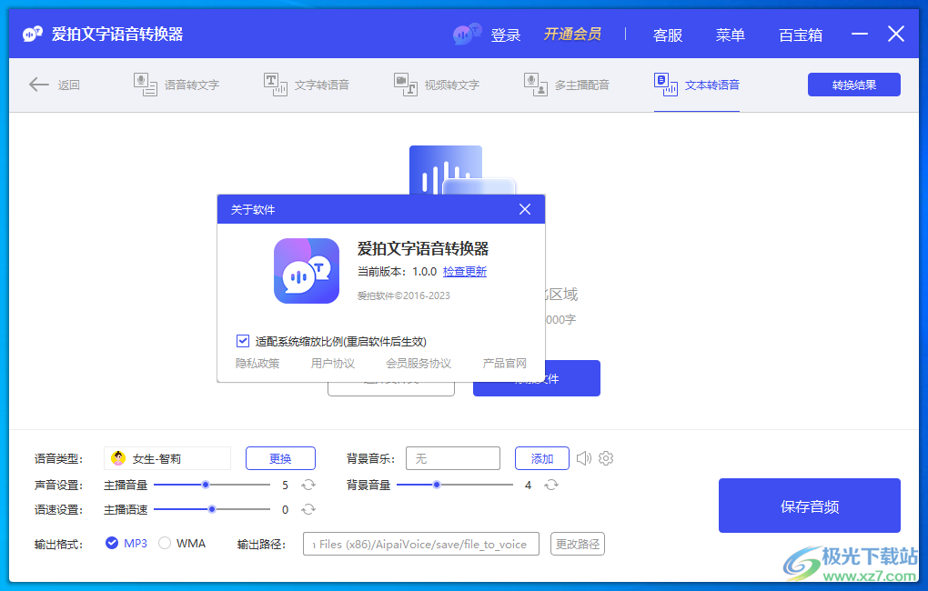Adjust 主播语速 slider handle
Viewport: 928px width, 591px height.
pos(212,509)
